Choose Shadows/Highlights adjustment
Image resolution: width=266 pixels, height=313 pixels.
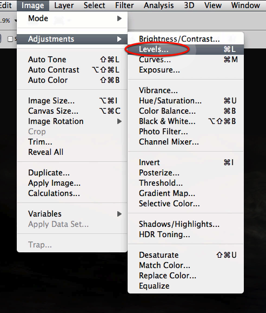pyautogui.click(x=185, y=224)
